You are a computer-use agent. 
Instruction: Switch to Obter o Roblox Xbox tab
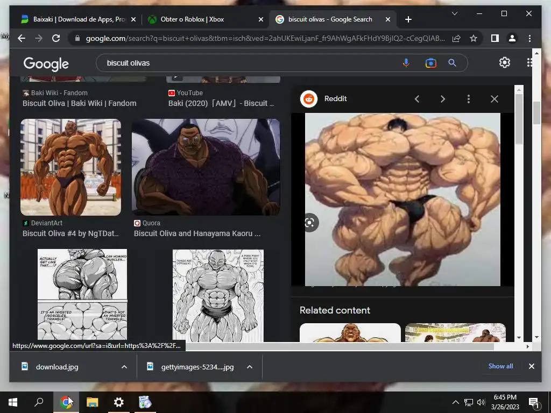click(x=204, y=19)
